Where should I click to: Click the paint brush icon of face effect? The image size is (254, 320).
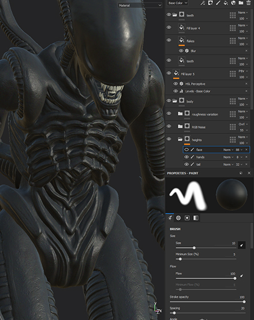coord(192,150)
